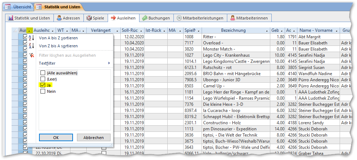Viewport: 357px width, 160px height.
Task: Toggle Ausgeliehen checkbox in the Ritter row
Action: point(25,36)
